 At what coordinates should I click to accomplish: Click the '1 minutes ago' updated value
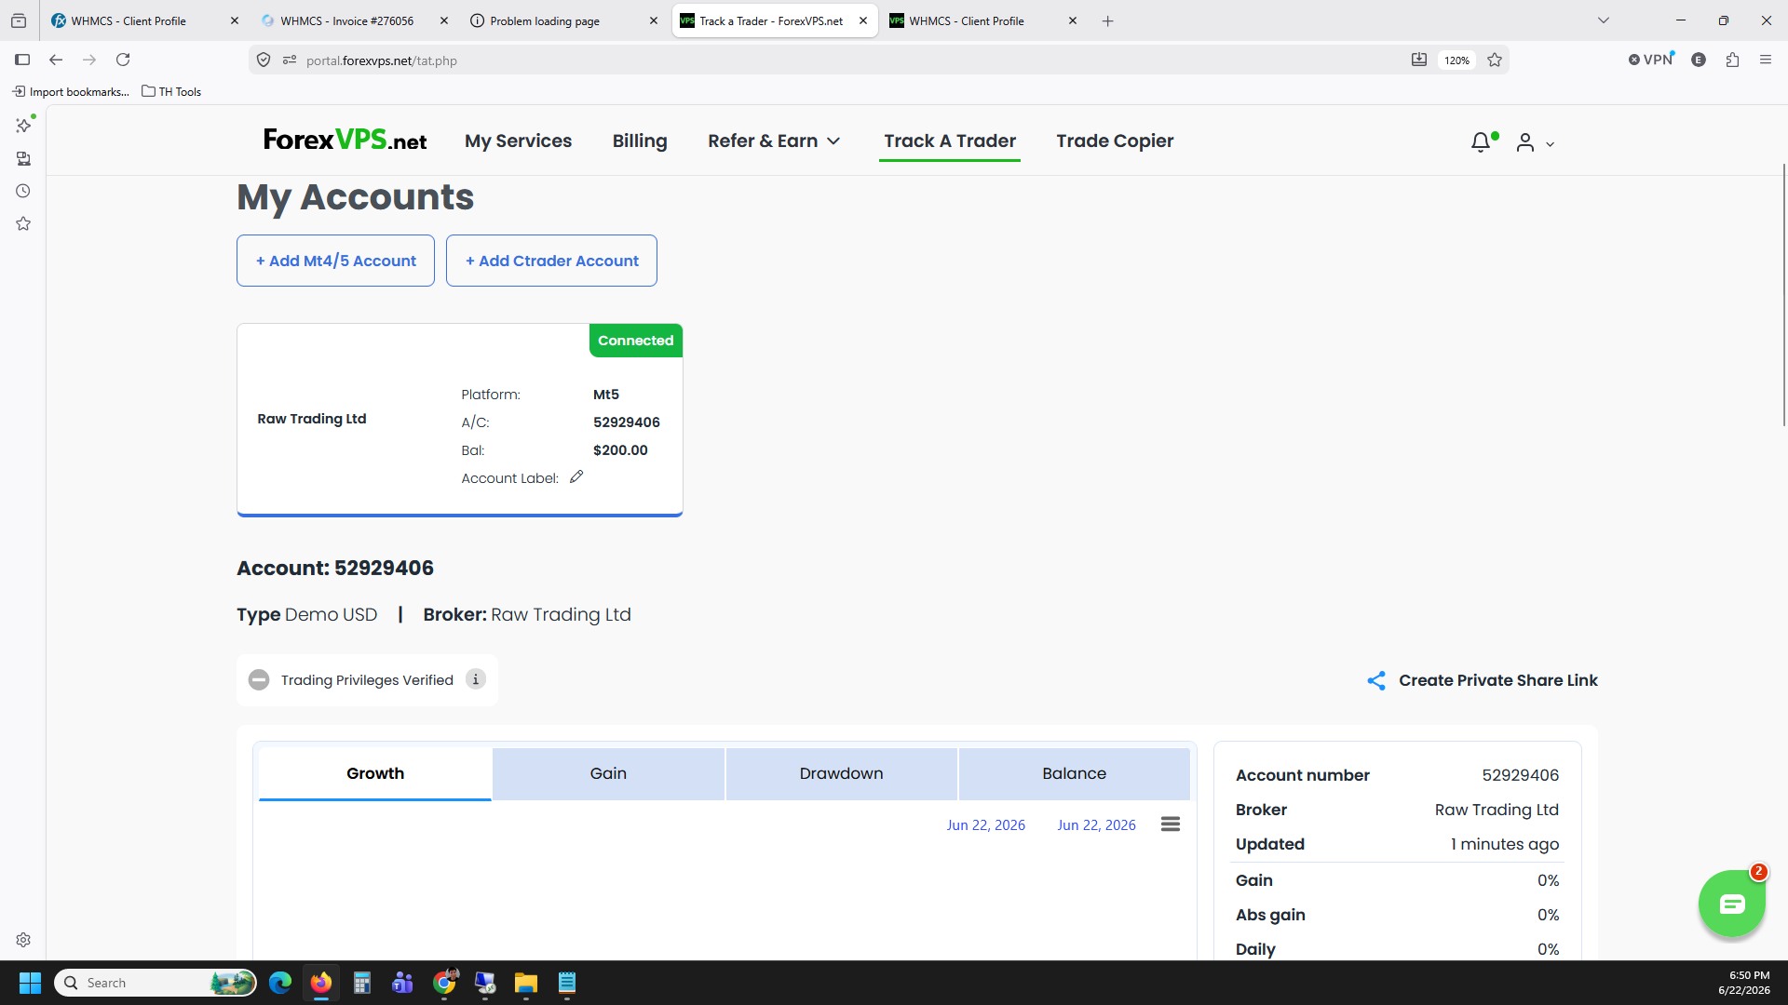[1504, 844]
